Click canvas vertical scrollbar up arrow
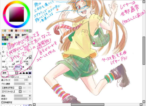The height and width of the screenshot is (106, 146). (144, 2)
